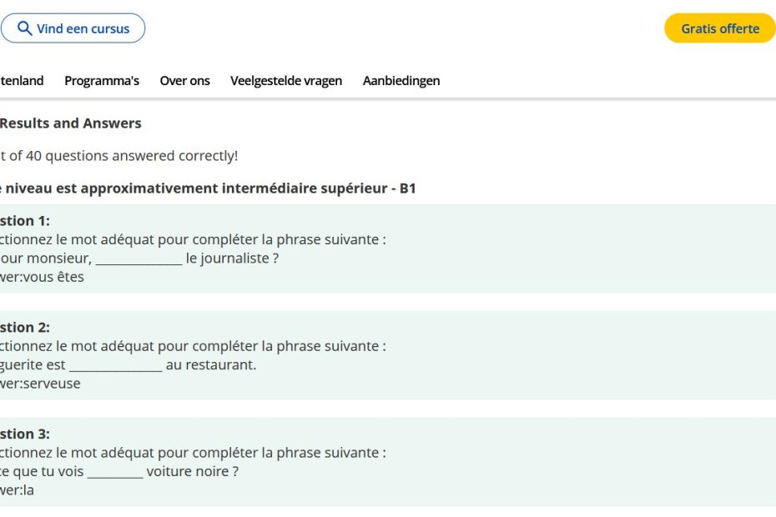The image size is (776, 517).
Task: Select the Question 1 heading
Action: pyautogui.click(x=25, y=221)
